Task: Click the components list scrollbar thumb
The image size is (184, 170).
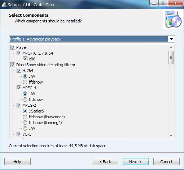Action: [171, 58]
